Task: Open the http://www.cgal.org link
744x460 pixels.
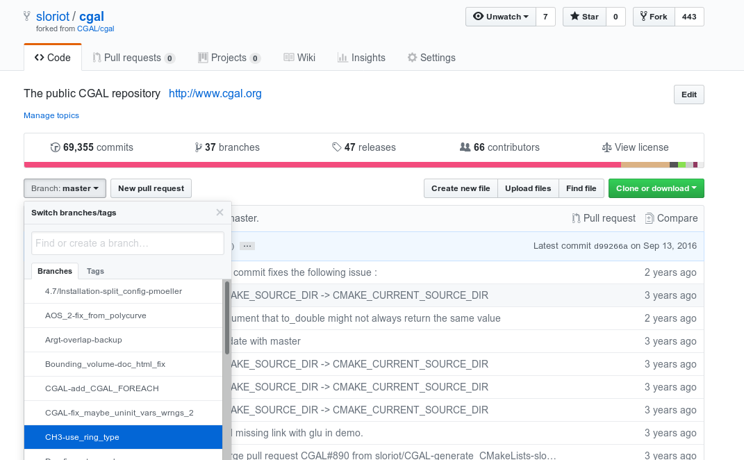Action: 215,94
